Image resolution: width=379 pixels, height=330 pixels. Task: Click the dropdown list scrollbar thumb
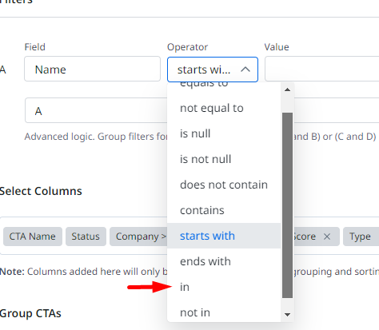point(287,205)
